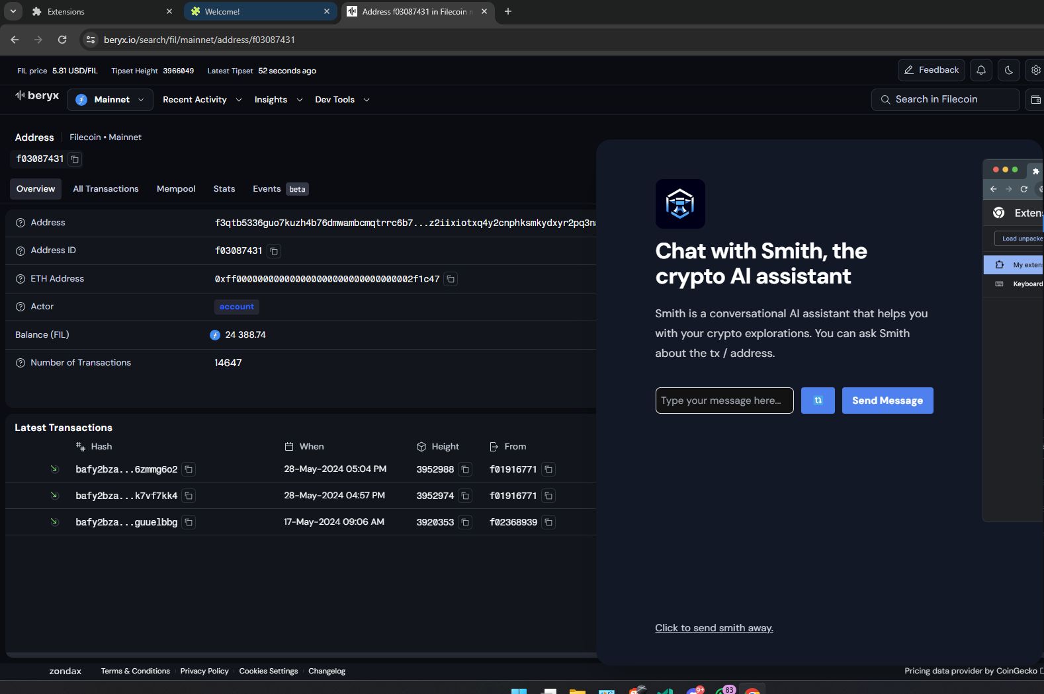The height and width of the screenshot is (694, 1044).
Task: Reload the browser page
Action: pyautogui.click(x=62, y=40)
